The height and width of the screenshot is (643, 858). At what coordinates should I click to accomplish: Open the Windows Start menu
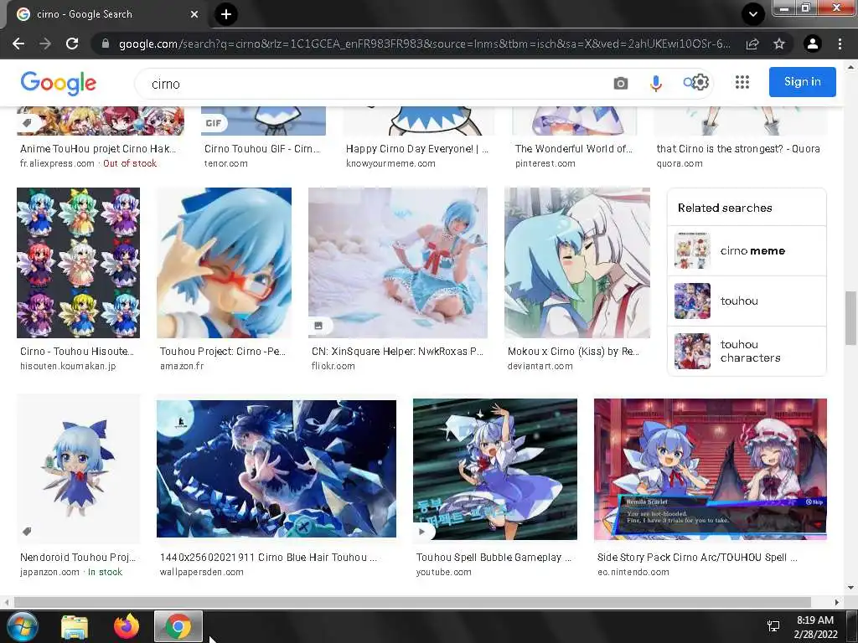coord(23,626)
